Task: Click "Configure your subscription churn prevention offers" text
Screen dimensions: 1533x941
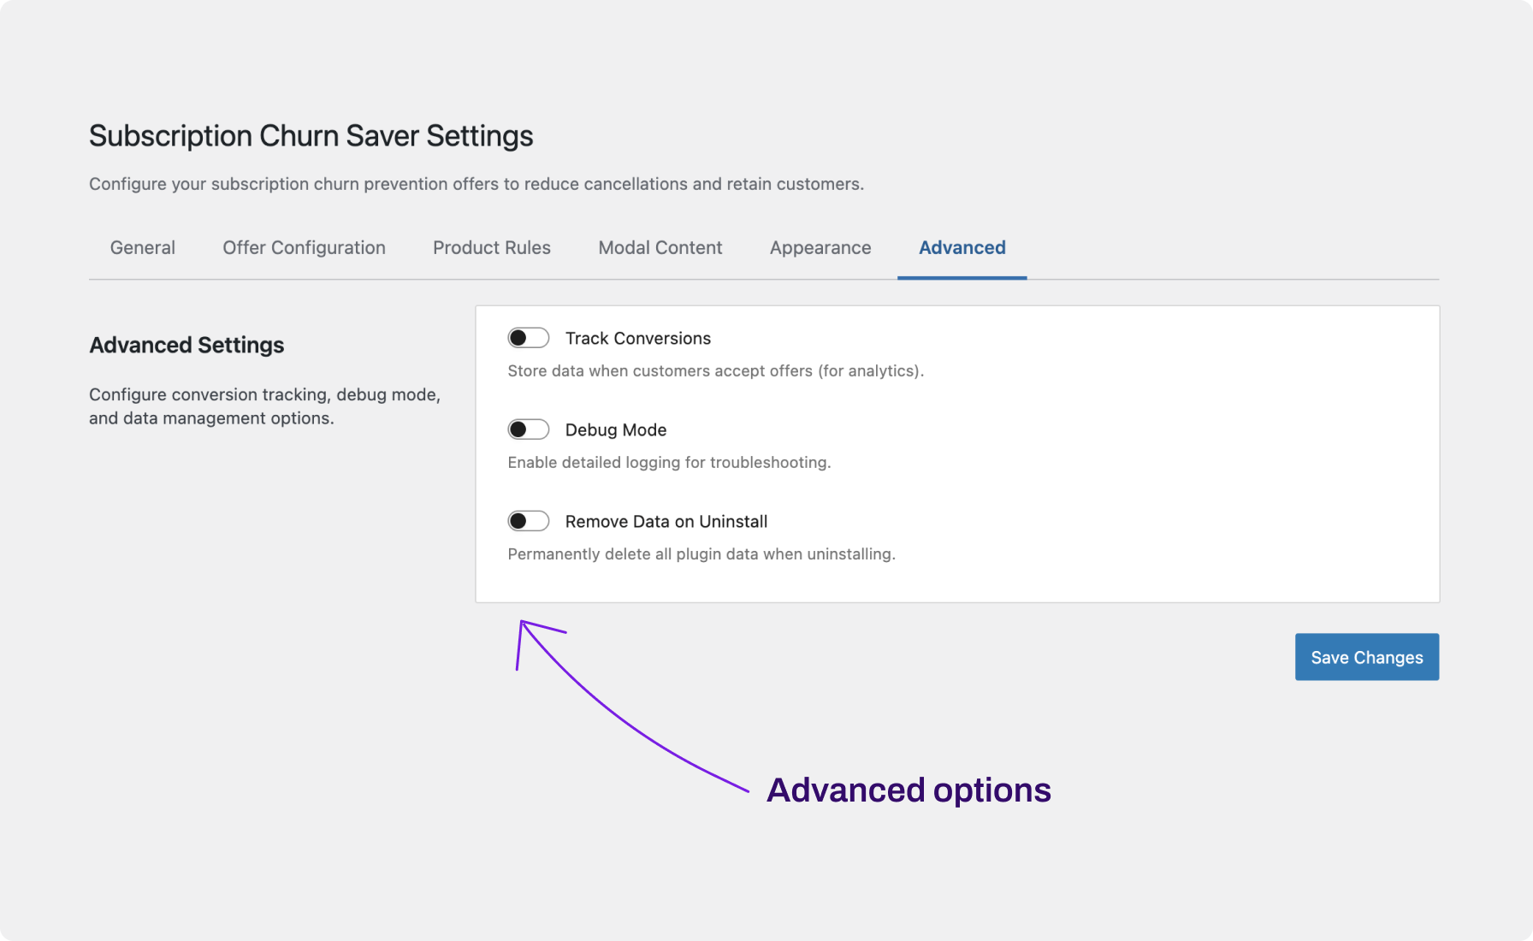Action: 476,184
